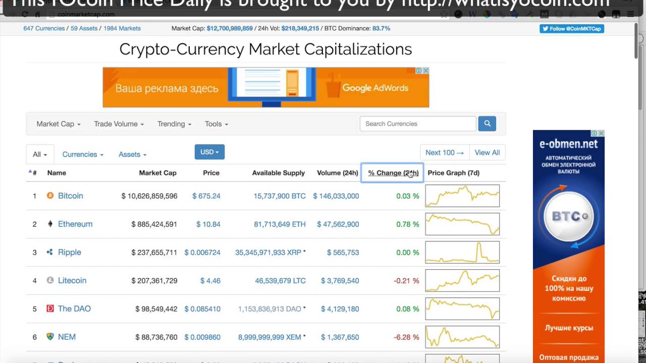646x363 pixels.
Task: Click Ethereum price $ 10.84
Action: (x=208, y=224)
